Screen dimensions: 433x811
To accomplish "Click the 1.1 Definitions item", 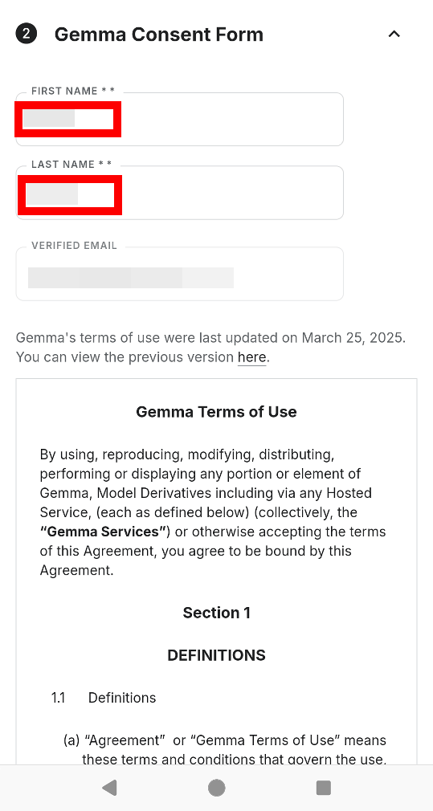I will point(104,698).
